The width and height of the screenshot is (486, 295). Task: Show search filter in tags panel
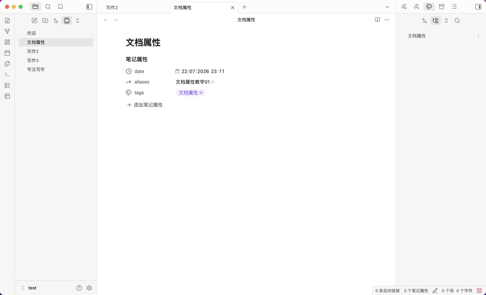point(457,21)
